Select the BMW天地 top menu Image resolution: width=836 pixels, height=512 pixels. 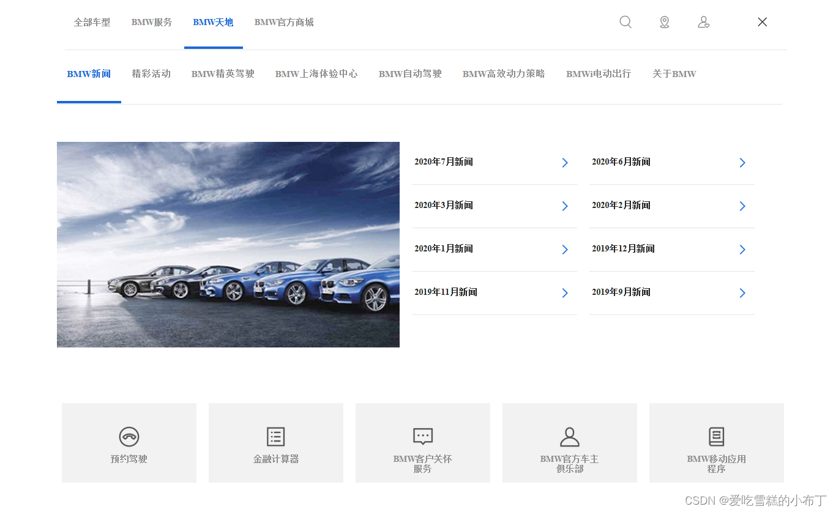[x=213, y=22]
